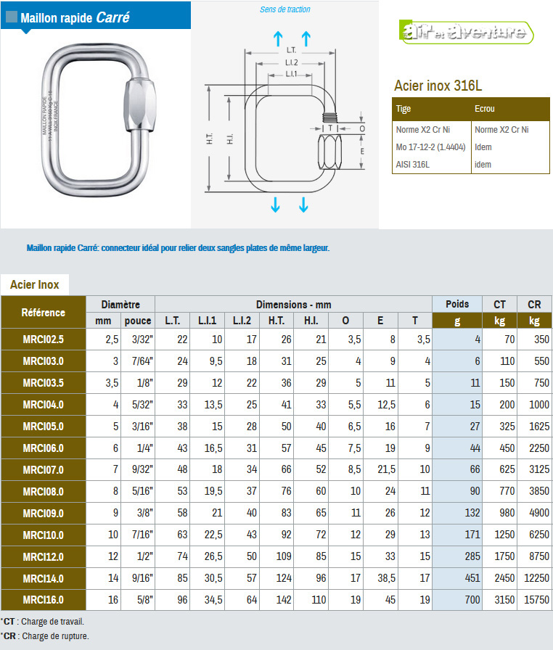This screenshot has height=650, width=553.
Task: Click pouce value 7/64" for MRCI03.0
Action: coord(142,361)
